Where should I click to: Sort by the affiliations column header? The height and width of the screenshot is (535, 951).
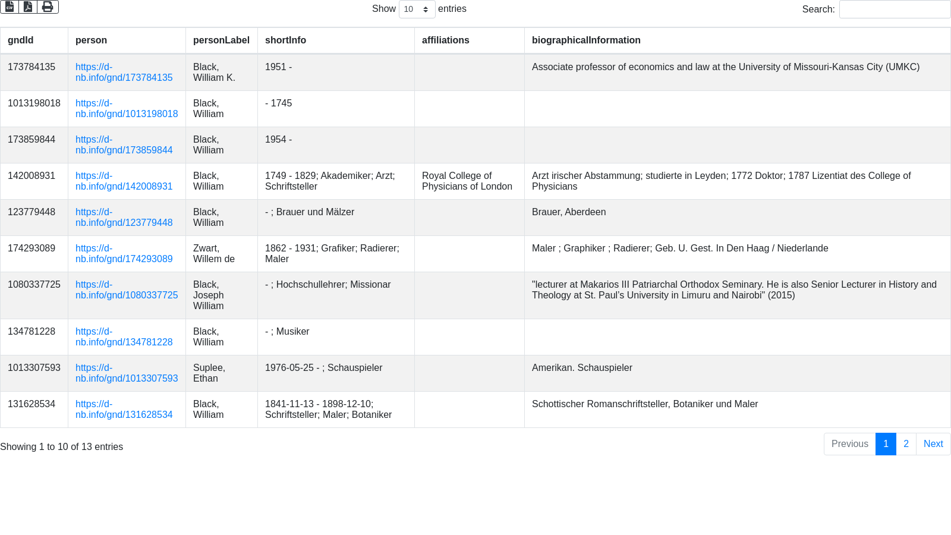click(446, 40)
